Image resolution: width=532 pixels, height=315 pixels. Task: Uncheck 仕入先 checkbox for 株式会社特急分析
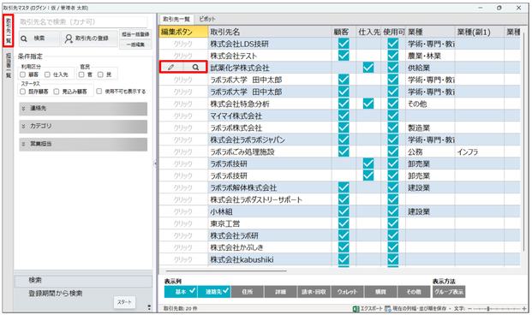[368, 104]
